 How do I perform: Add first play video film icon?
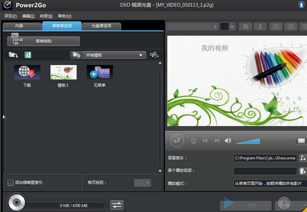(x=303, y=171)
